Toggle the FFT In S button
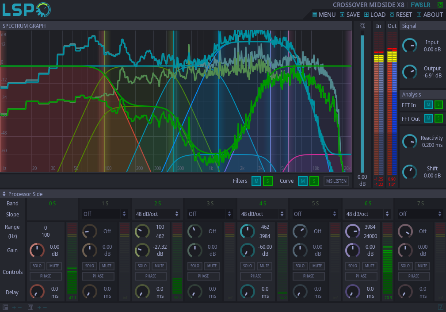The height and width of the screenshot is (312, 446). pyautogui.click(x=438, y=105)
